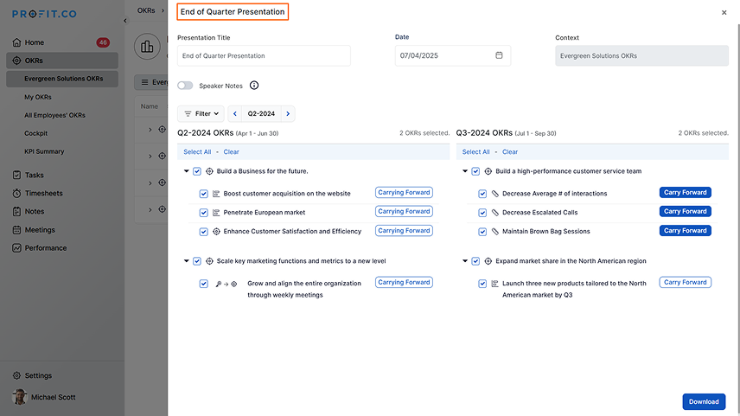This screenshot has height=416, width=740.
Task: Toggle the Speaker Notes switch
Action: [x=185, y=86]
